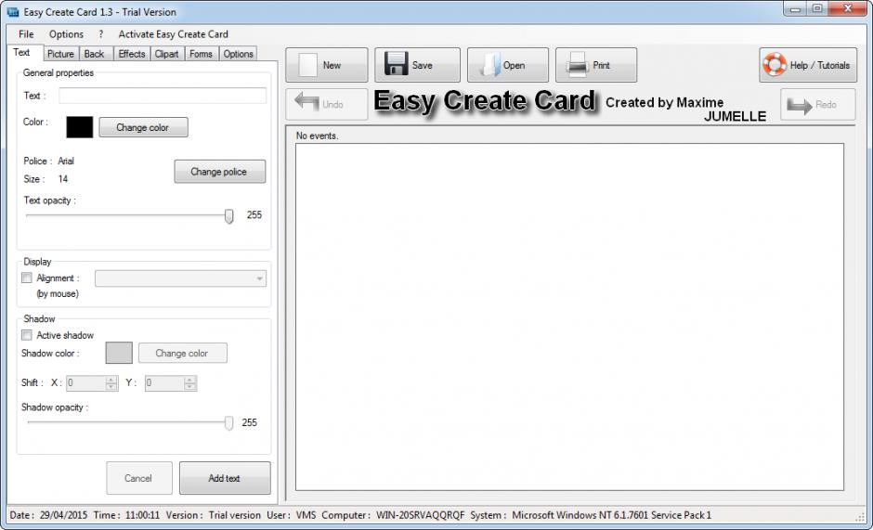The image size is (873, 530).
Task: Increase the Shift Y spinner value
Action: tap(189, 380)
